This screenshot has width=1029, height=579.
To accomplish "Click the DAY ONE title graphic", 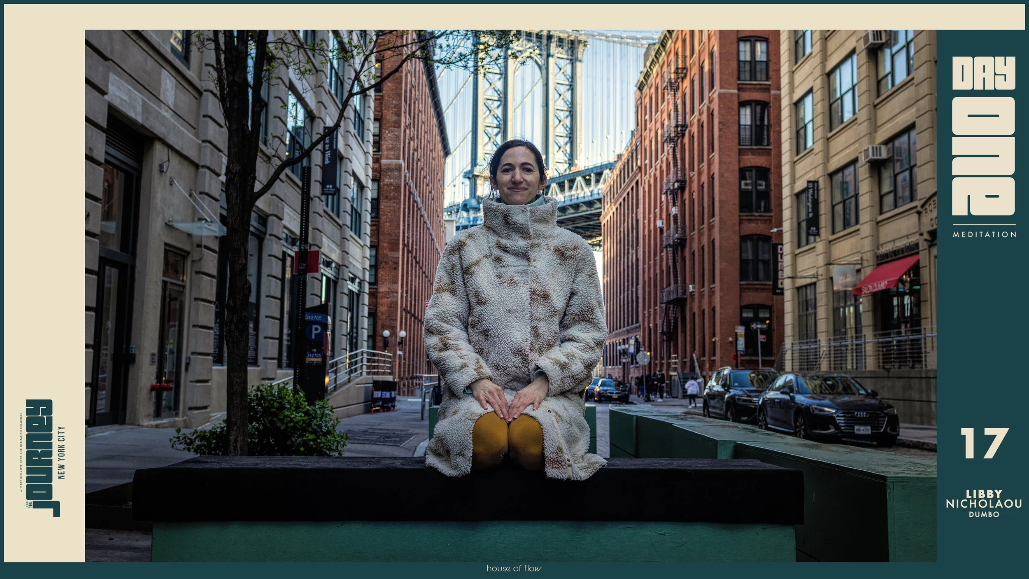I will click(983, 136).
